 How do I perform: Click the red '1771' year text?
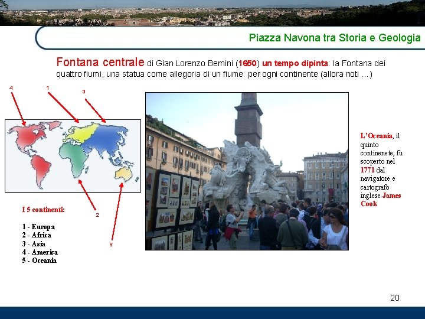point(367,170)
